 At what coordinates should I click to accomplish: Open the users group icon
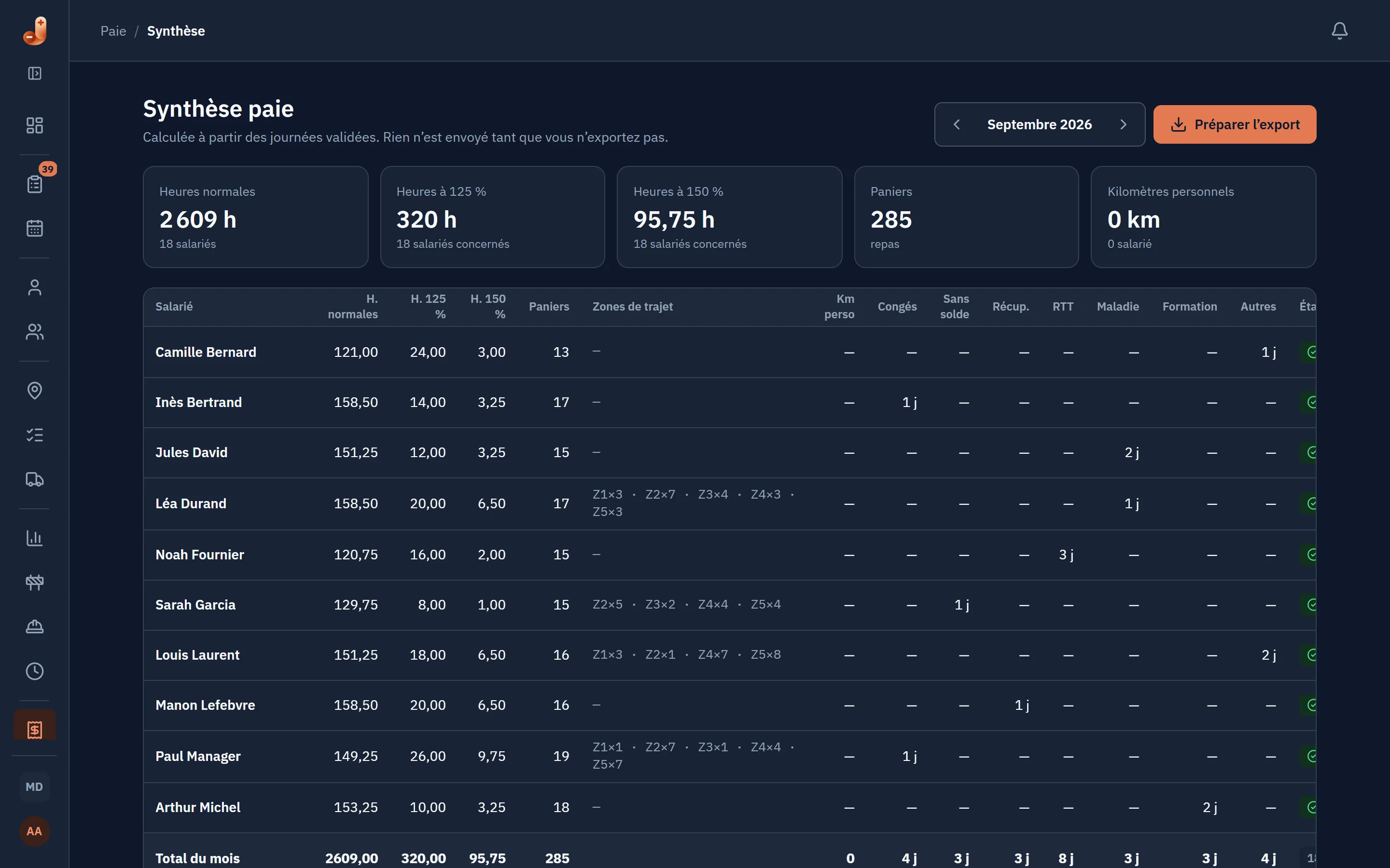pos(35,332)
